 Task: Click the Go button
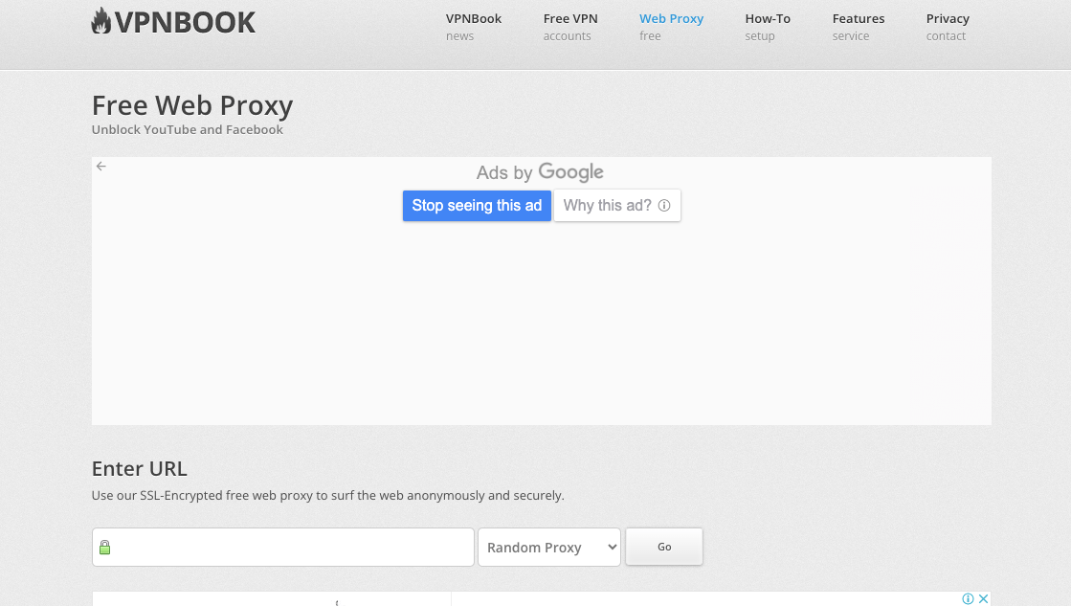pyautogui.click(x=664, y=547)
